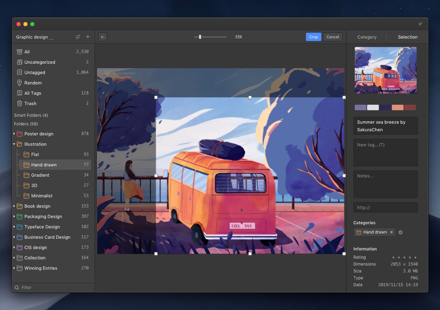Click the New tag input field
The width and height of the screenshot is (440, 310).
[386, 153]
